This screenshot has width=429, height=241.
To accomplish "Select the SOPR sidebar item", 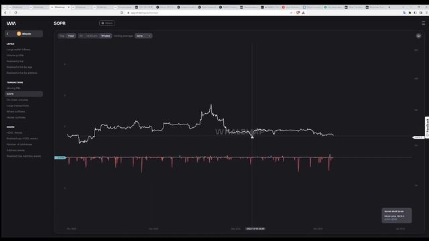I will click(24, 94).
